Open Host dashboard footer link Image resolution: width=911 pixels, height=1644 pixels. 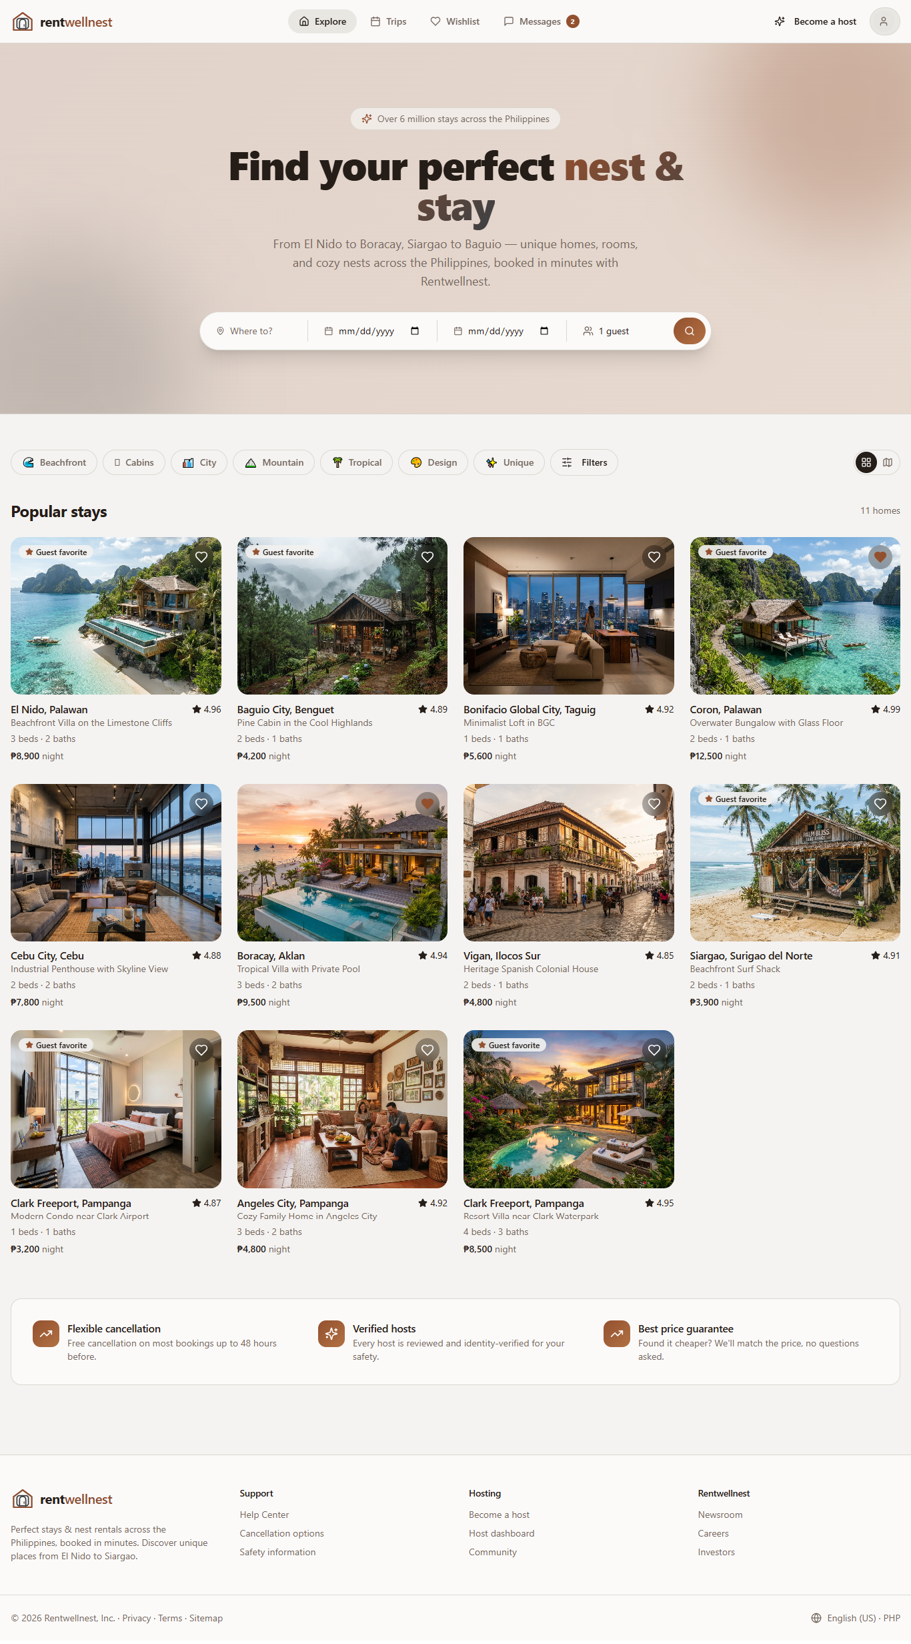[x=502, y=1533]
